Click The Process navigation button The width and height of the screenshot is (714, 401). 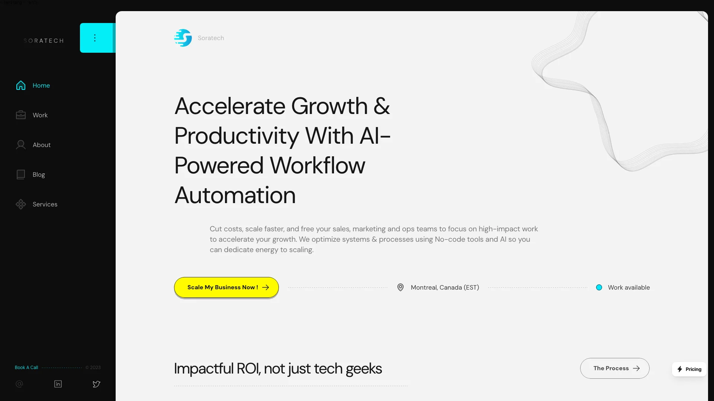click(x=614, y=368)
